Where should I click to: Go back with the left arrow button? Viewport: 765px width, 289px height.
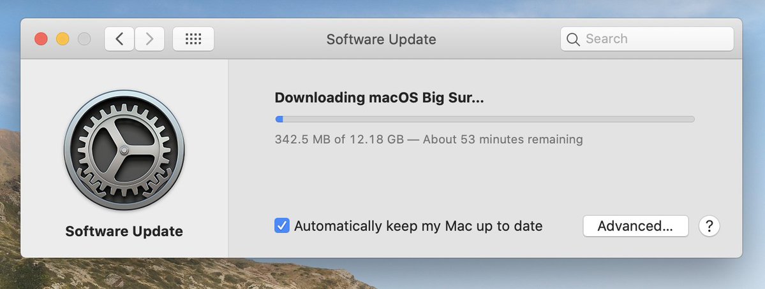119,39
